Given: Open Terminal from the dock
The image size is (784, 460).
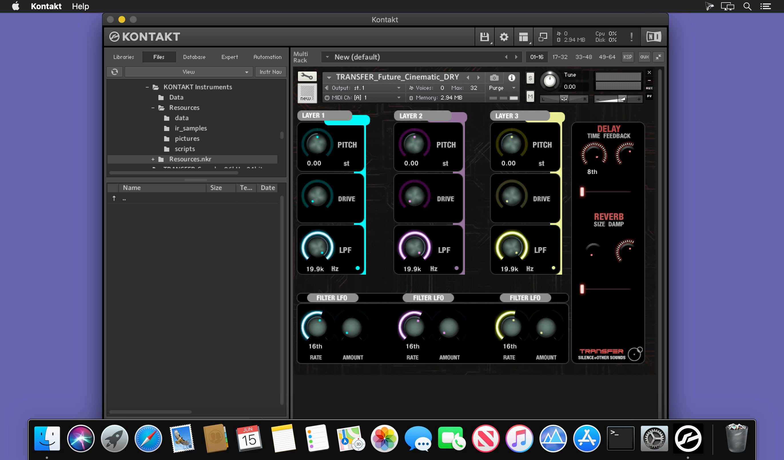Looking at the screenshot, I should click(x=620, y=438).
